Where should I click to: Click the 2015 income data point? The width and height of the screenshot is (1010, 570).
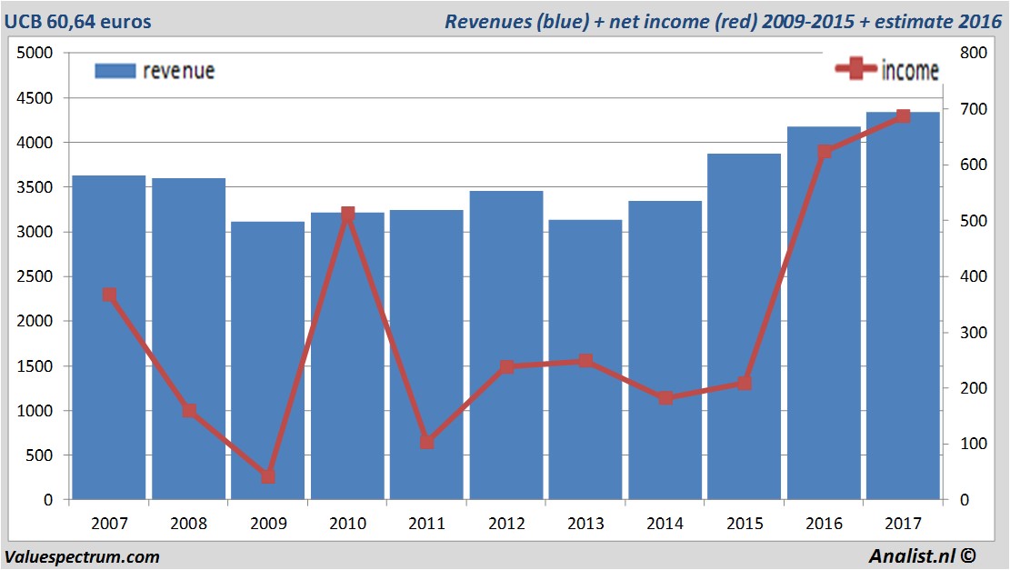(x=745, y=384)
